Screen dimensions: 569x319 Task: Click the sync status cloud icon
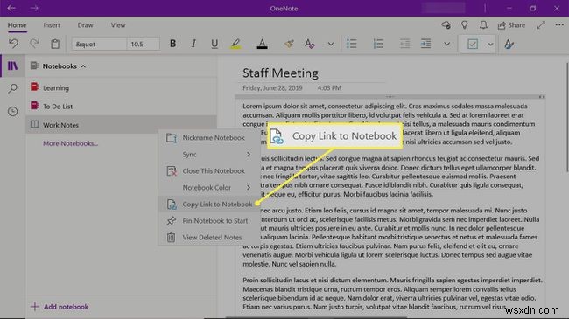446,25
